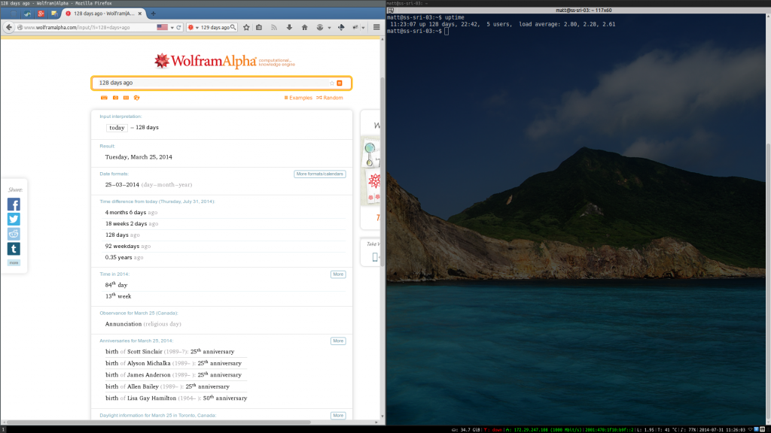Select the yellow note pinned tab
Image resolution: width=771 pixels, height=433 pixels.
[x=54, y=14]
